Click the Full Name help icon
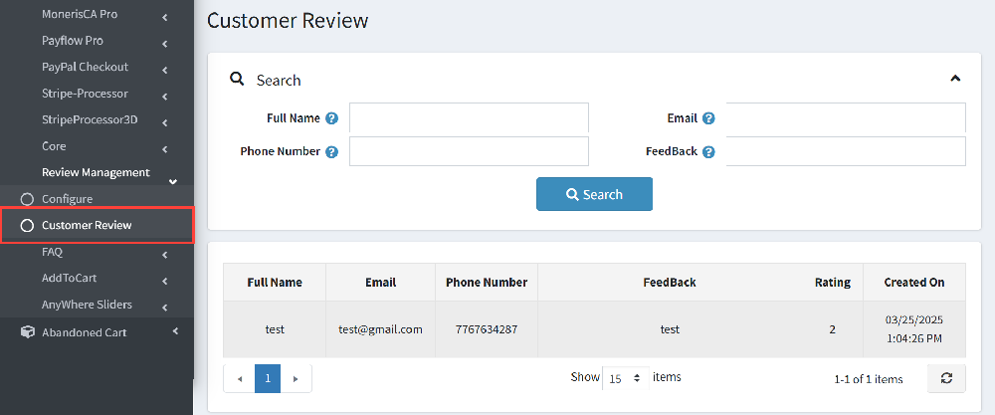The width and height of the screenshot is (995, 415). pyautogui.click(x=331, y=118)
